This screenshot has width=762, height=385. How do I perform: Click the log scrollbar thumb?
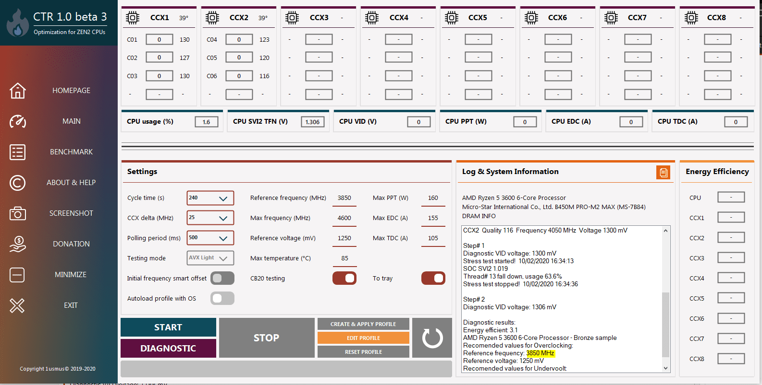(x=665, y=325)
